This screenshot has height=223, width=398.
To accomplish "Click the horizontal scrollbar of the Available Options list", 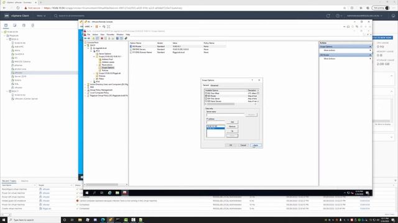I will coord(231,104).
